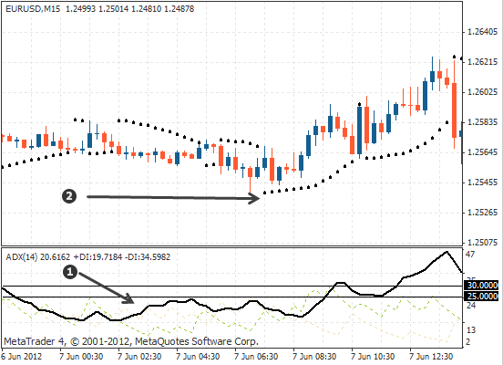Click the 7 Jun 12:30 time label
The width and height of the screenshot is (503, 365).
pyautogui.click(x=431, y=357)
